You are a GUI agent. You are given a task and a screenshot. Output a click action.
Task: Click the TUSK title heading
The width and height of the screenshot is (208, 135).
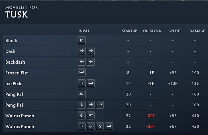(x=17, y=15)
